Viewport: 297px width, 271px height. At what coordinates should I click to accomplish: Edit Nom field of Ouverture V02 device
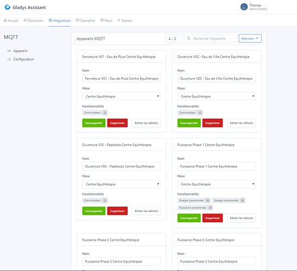217,78
